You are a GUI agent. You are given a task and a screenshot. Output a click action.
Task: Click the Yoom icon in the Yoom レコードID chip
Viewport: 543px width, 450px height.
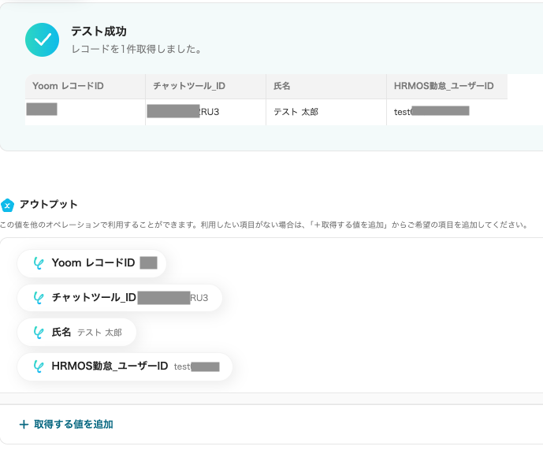pos(39,263)
